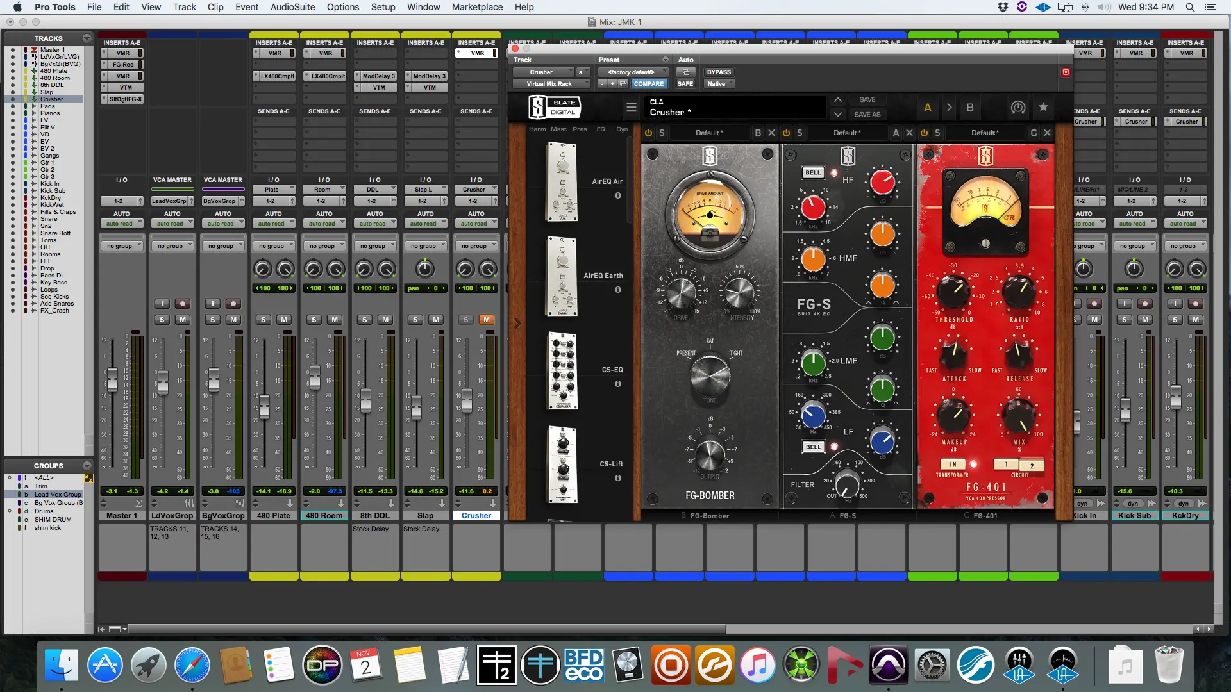Switch to the Dyn module category tab
Screen dimensions: 1231x692
[622, 129]
